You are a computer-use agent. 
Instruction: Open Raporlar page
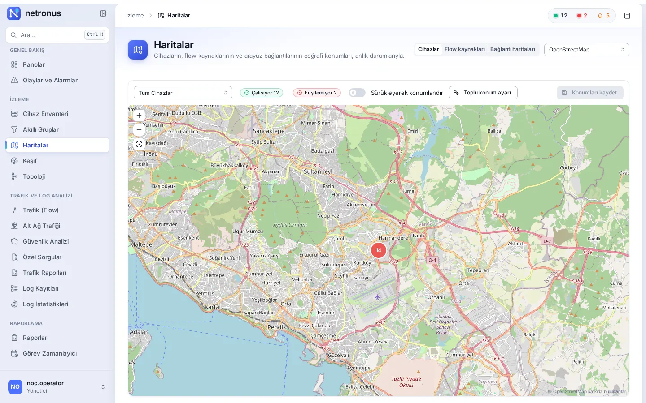[57, 338]
